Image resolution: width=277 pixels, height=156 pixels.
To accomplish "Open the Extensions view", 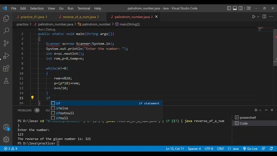I will point(6,68).
